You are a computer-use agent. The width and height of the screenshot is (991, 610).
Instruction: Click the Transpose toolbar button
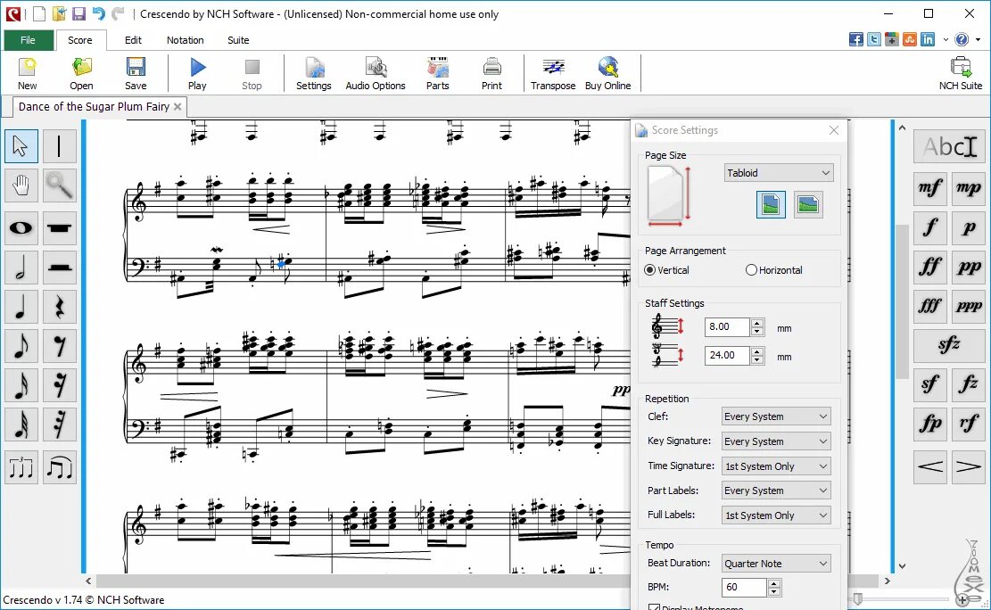click(x=553, y=73)
